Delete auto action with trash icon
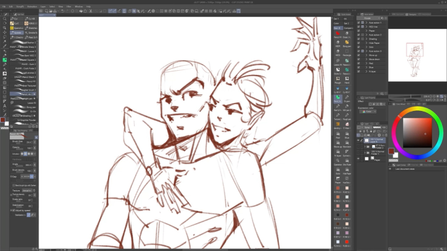Viewport: 447px width, 251px height. click(386, 94)
